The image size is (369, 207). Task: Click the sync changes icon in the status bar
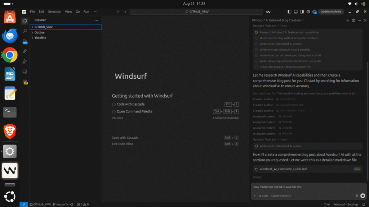[x=72, y=204]
